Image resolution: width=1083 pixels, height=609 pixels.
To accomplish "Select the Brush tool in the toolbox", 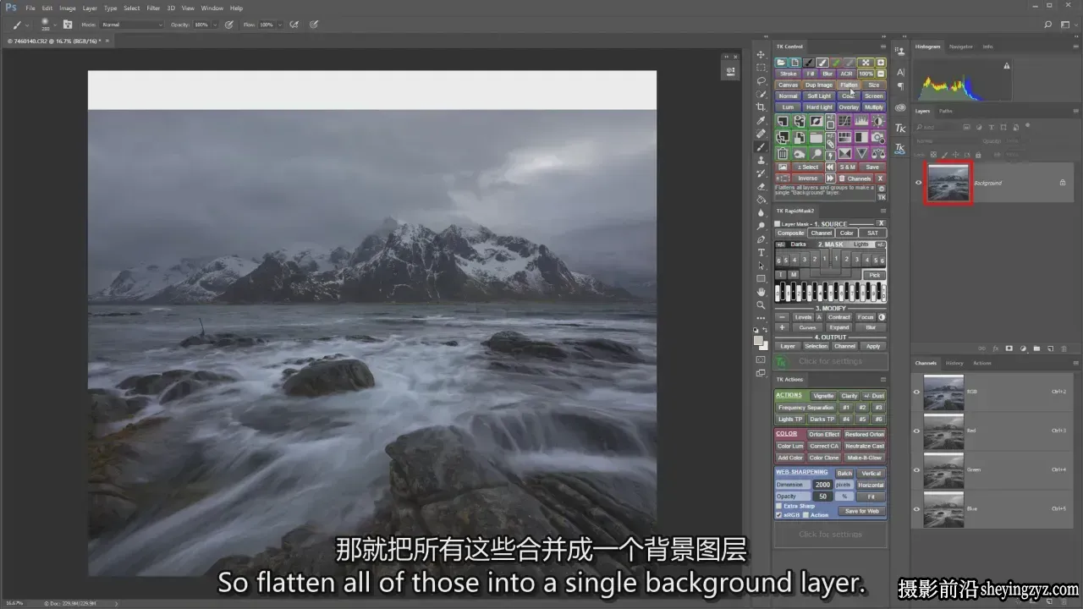I will (761, 147).
